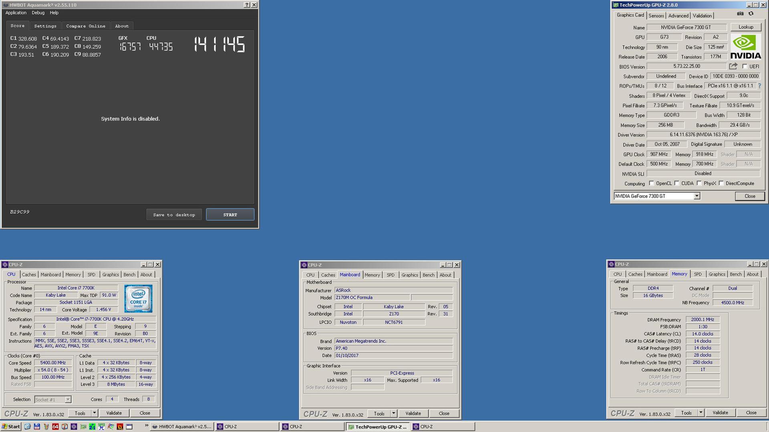Open the Socket #1 selection dropdown
The height and width of the screenshot is (432, 769).
[68, 400]
